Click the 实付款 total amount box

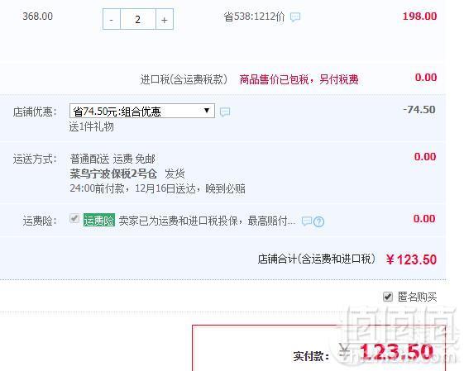[319, 348]
